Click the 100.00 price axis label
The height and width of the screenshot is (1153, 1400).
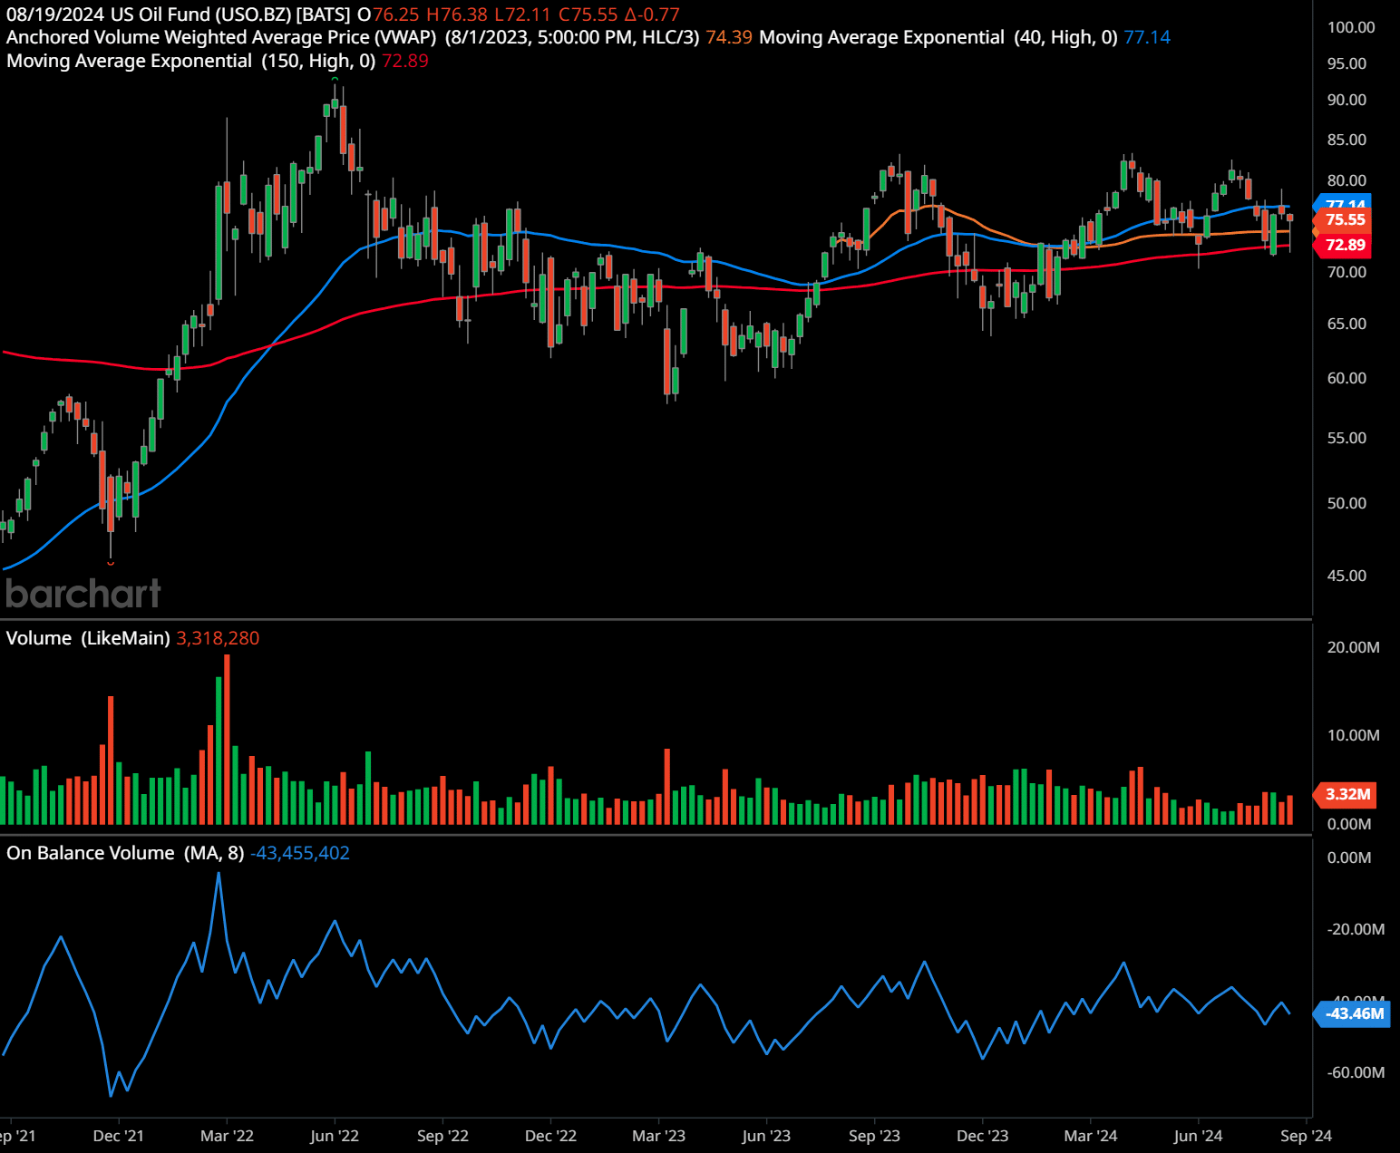click(1351, 27)
